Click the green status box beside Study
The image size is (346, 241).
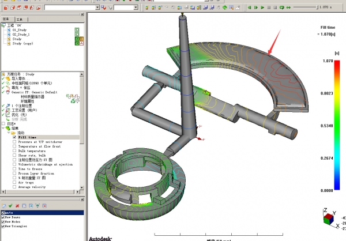77,39
